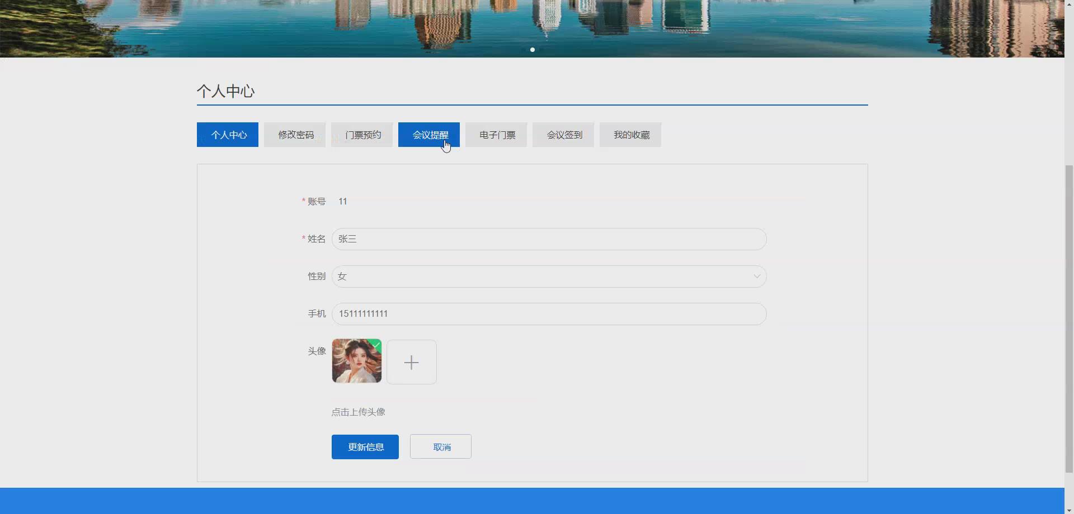Image resolution: width=1074 pixels, height=514 pixels.
Task: Select the carousel indicator dot below banner
Action: [x=532, y=49]
